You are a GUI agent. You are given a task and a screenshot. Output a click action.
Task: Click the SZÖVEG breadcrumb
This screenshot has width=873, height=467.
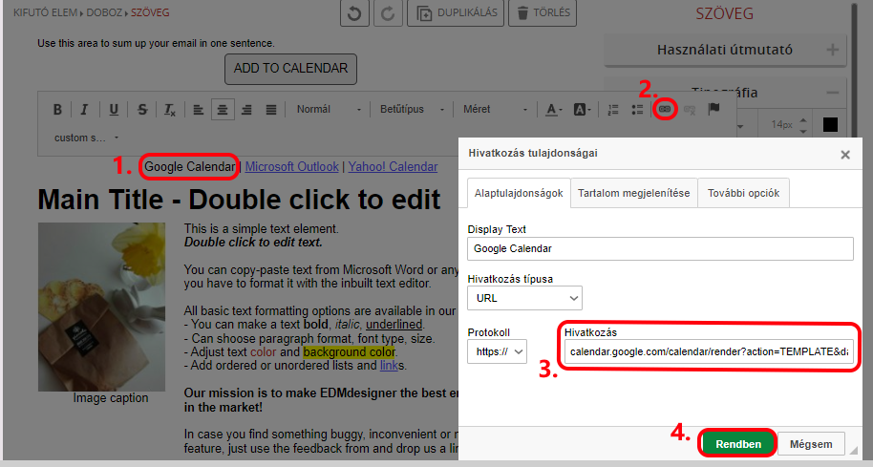[x=150, y=12]
